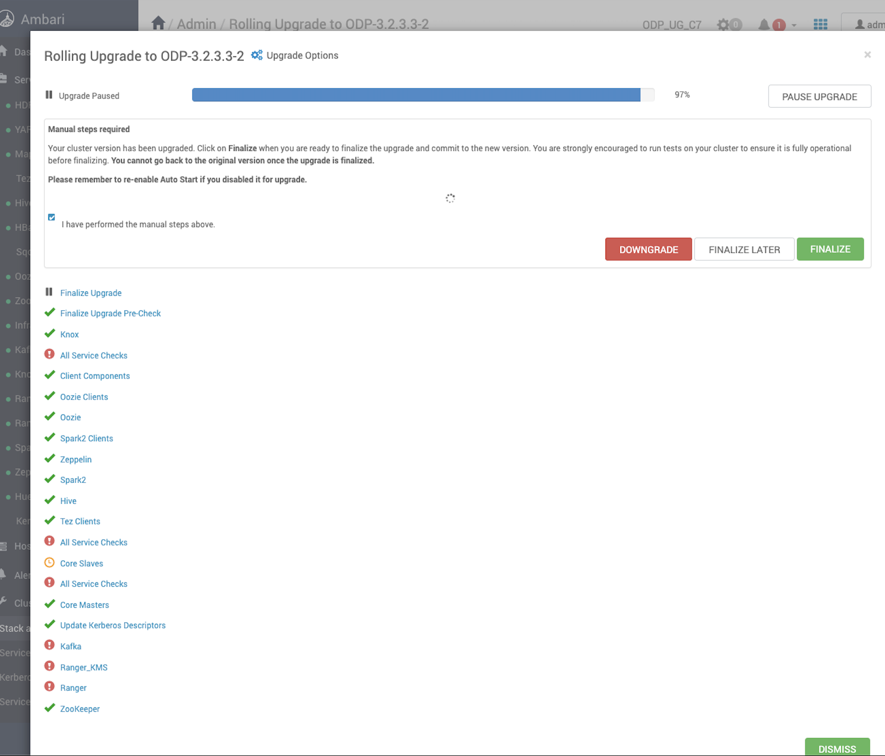Click the check icon beside Hive
Viewport: 885px width, 756px height.
pyautogui.click(x=50, y=500)
